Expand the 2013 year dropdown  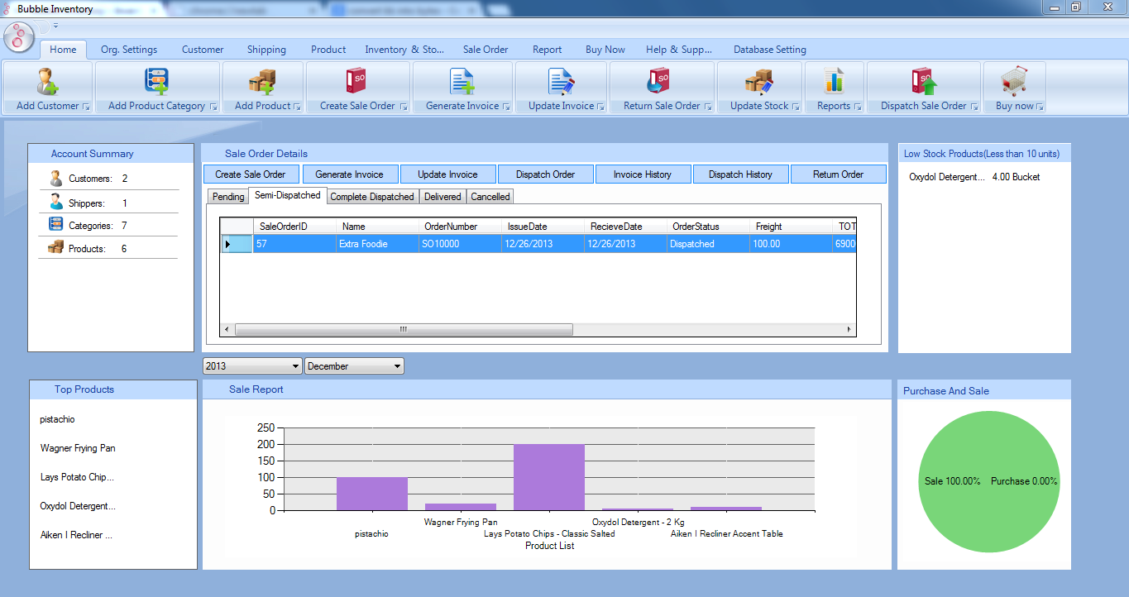(x=295, y=366)
